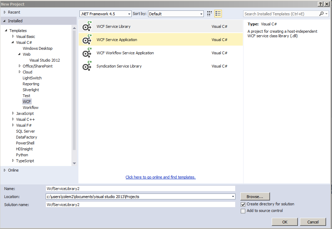
Task: Click the Syndication Service Library template icon
Action: (87, 66)
